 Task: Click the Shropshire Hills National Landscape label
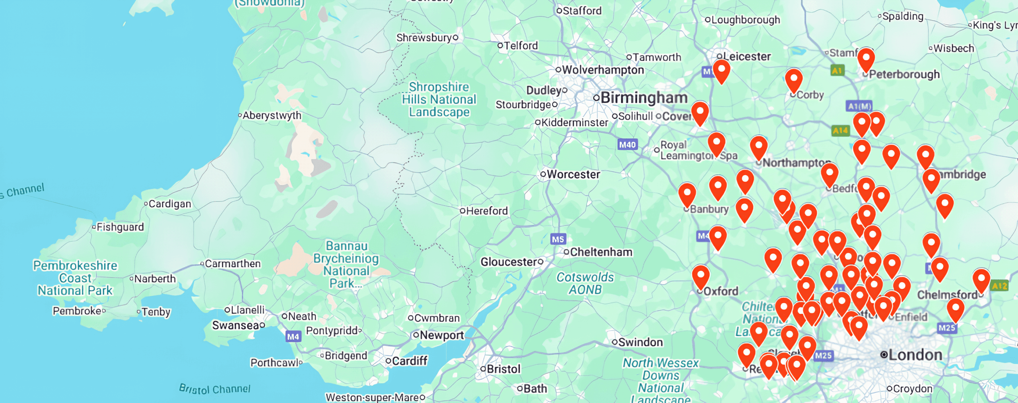click(439, 99)
